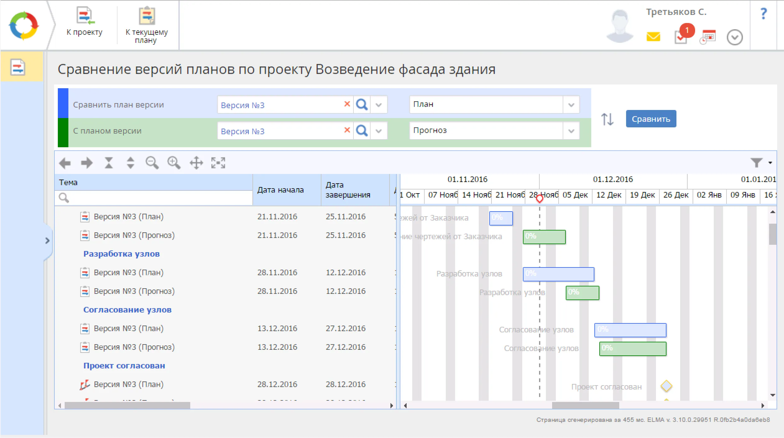Open the yellow envelope messages icon
The height and width of the screenshot is (438, 784).
[653, 37]
